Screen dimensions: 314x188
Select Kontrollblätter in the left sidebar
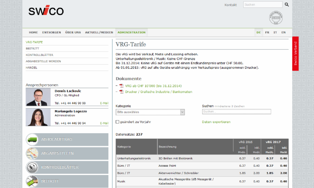tap(39, 55)
